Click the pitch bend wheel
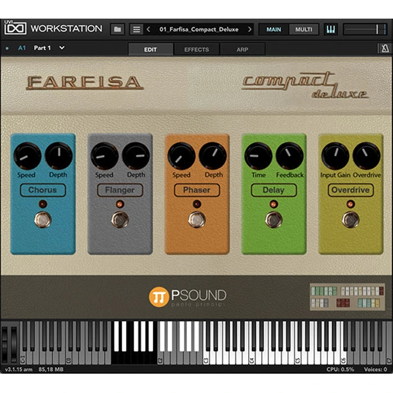The image size is (393, 393). [5, 344]
